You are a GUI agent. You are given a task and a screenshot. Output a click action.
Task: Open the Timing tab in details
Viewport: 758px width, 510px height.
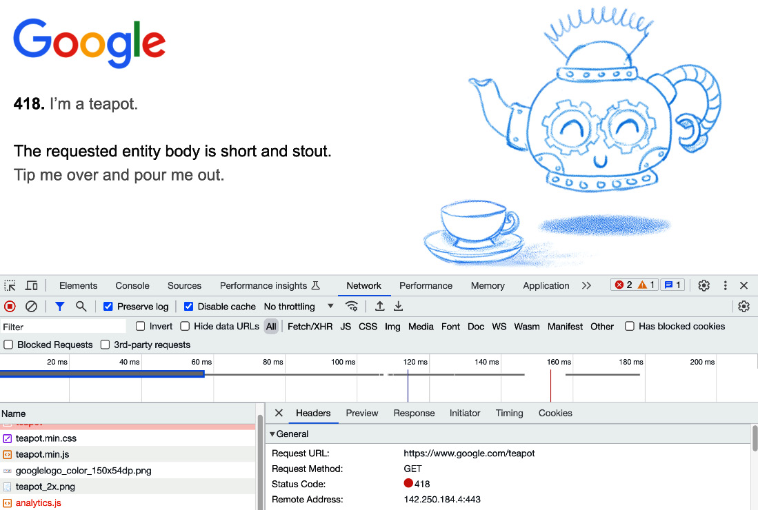tap(510, 413)
